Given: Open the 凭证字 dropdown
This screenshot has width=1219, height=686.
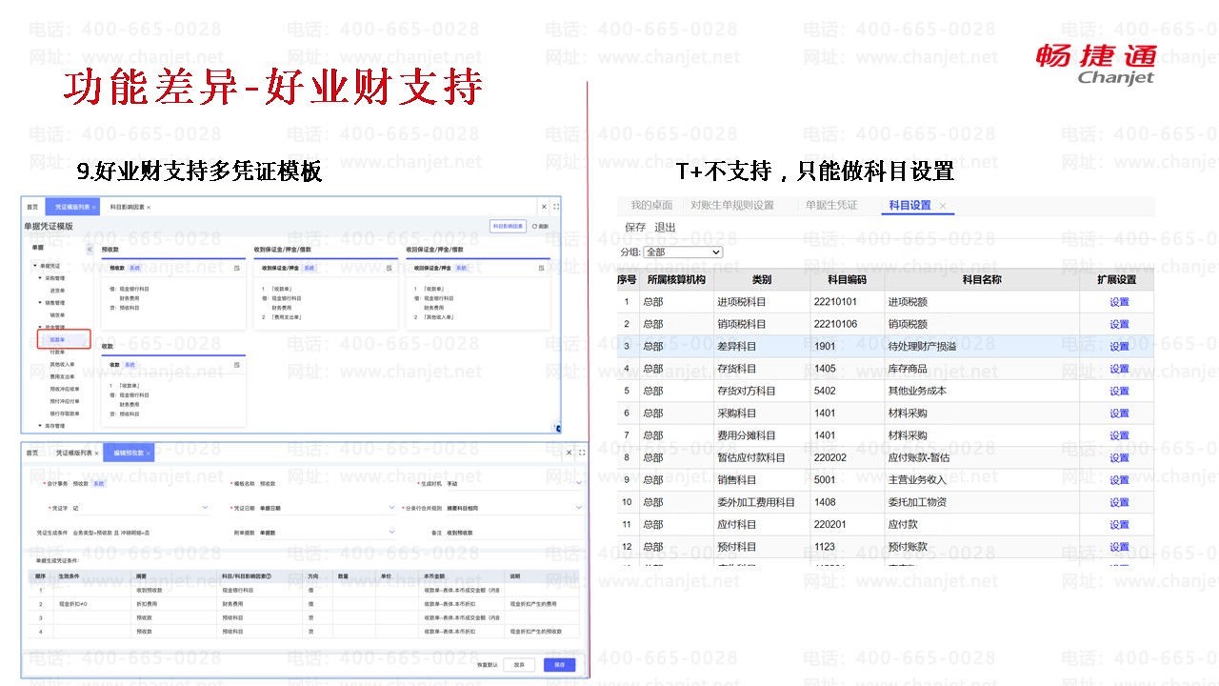Looking at the screenshot, I should [142, 508].
